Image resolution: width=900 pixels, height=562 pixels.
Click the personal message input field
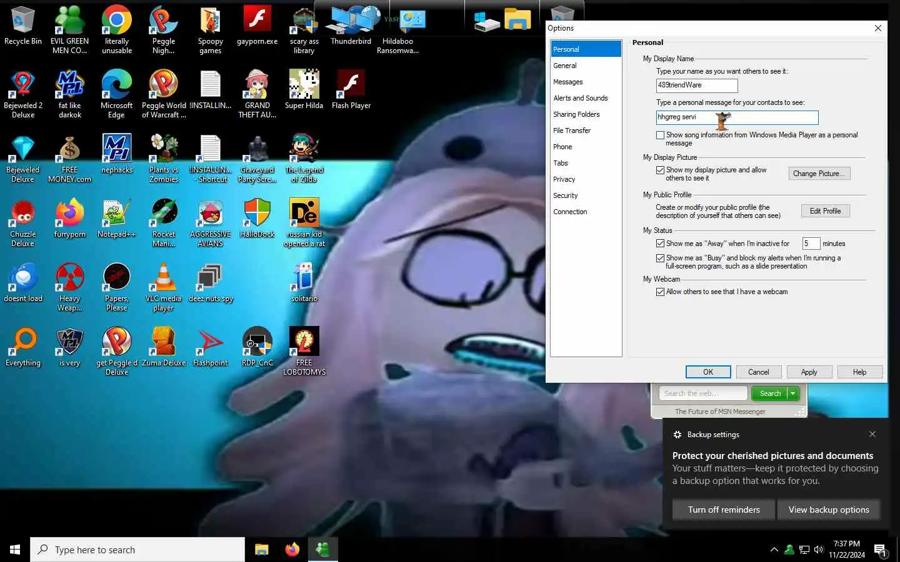point(737,117)
